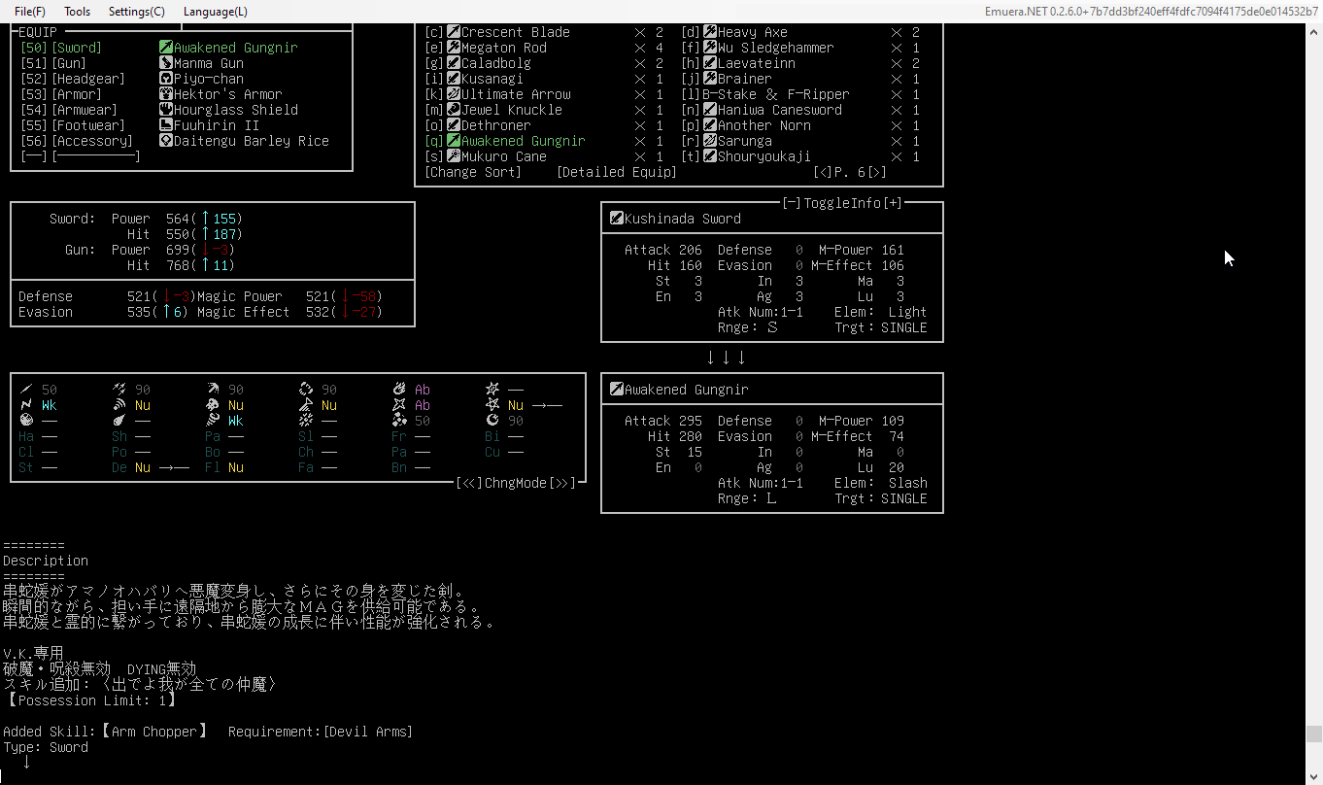Click Possession Limit: 1 text
Screen dimensions: 1323x785
(x=91, y=700)
